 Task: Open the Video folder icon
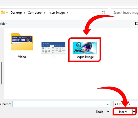pos(22,42)
